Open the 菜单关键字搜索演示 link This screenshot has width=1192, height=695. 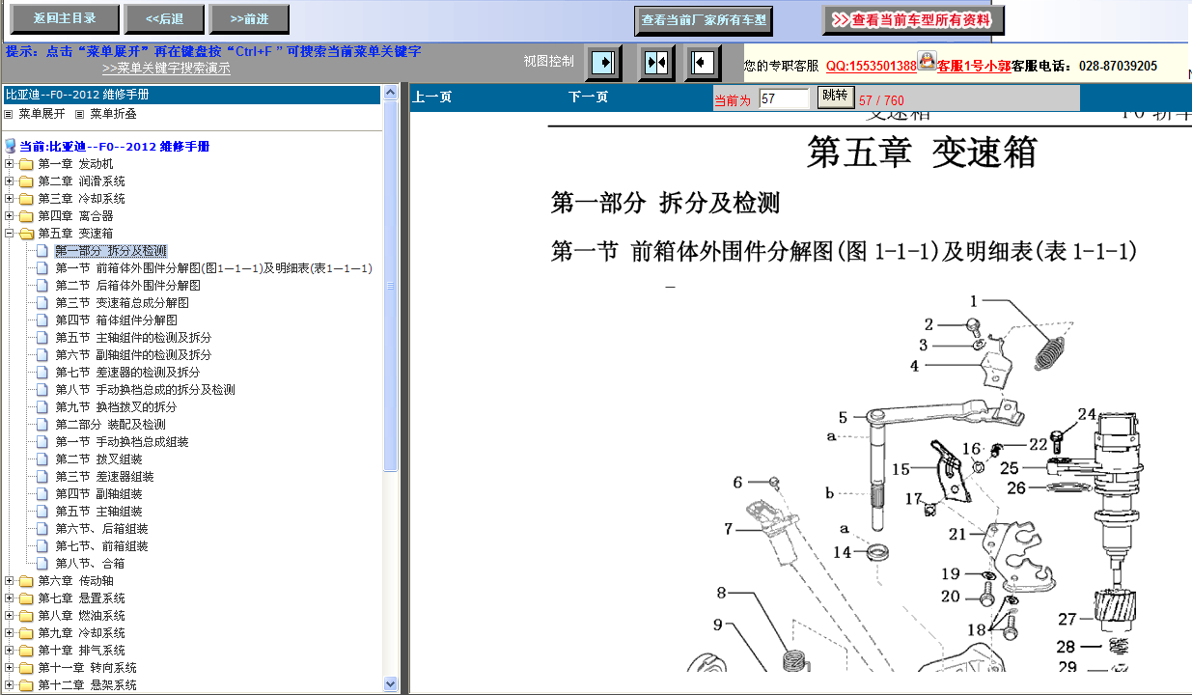click(166, 69)
